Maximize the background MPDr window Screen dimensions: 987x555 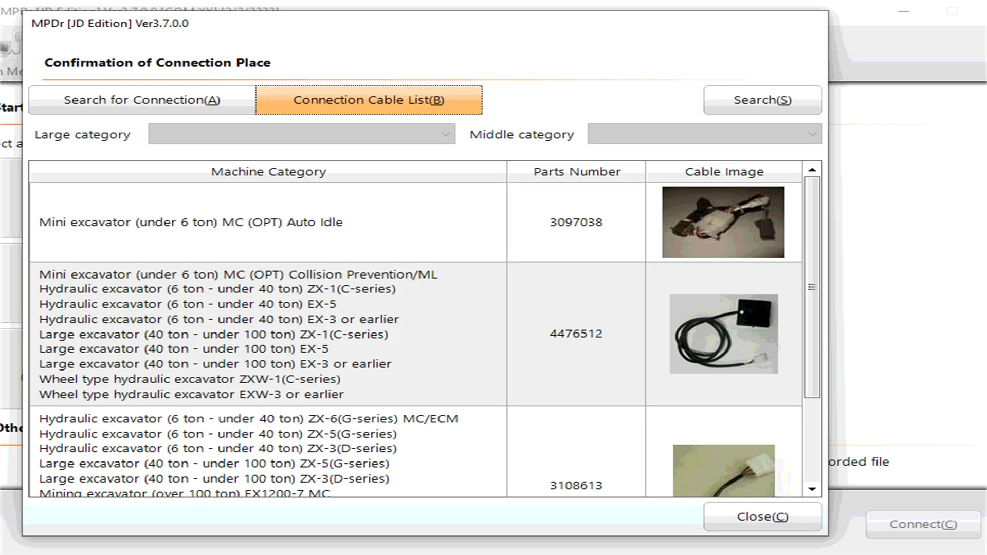tap(953, 11)
